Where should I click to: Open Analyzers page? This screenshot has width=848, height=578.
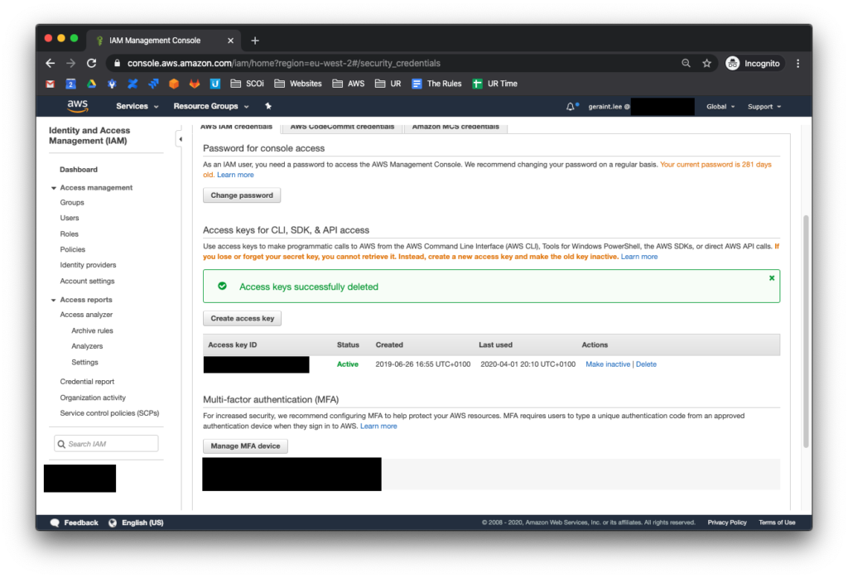[87, 347]
